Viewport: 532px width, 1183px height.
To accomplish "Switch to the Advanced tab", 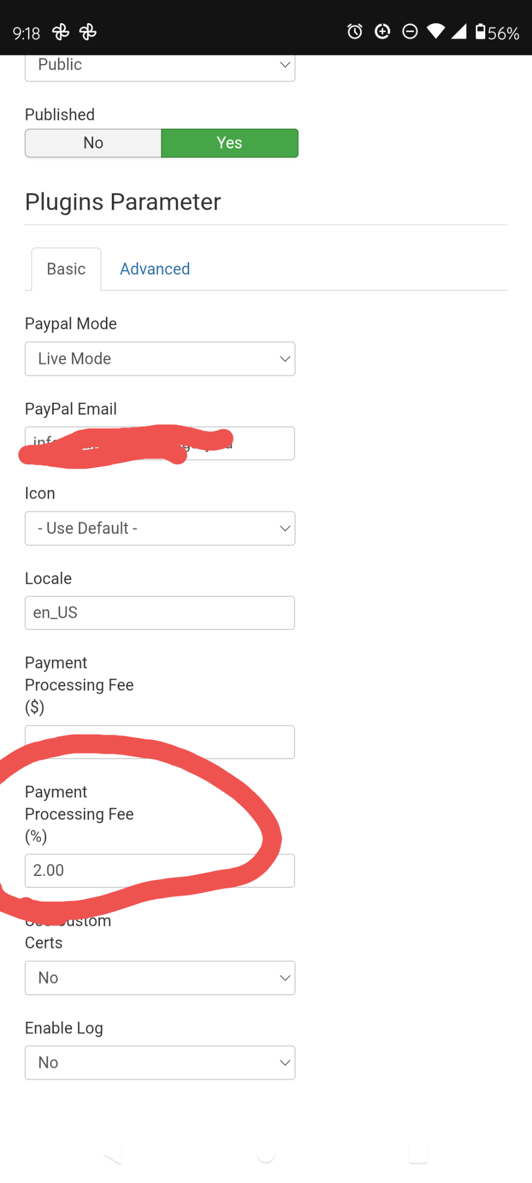I will click(155, 269).
